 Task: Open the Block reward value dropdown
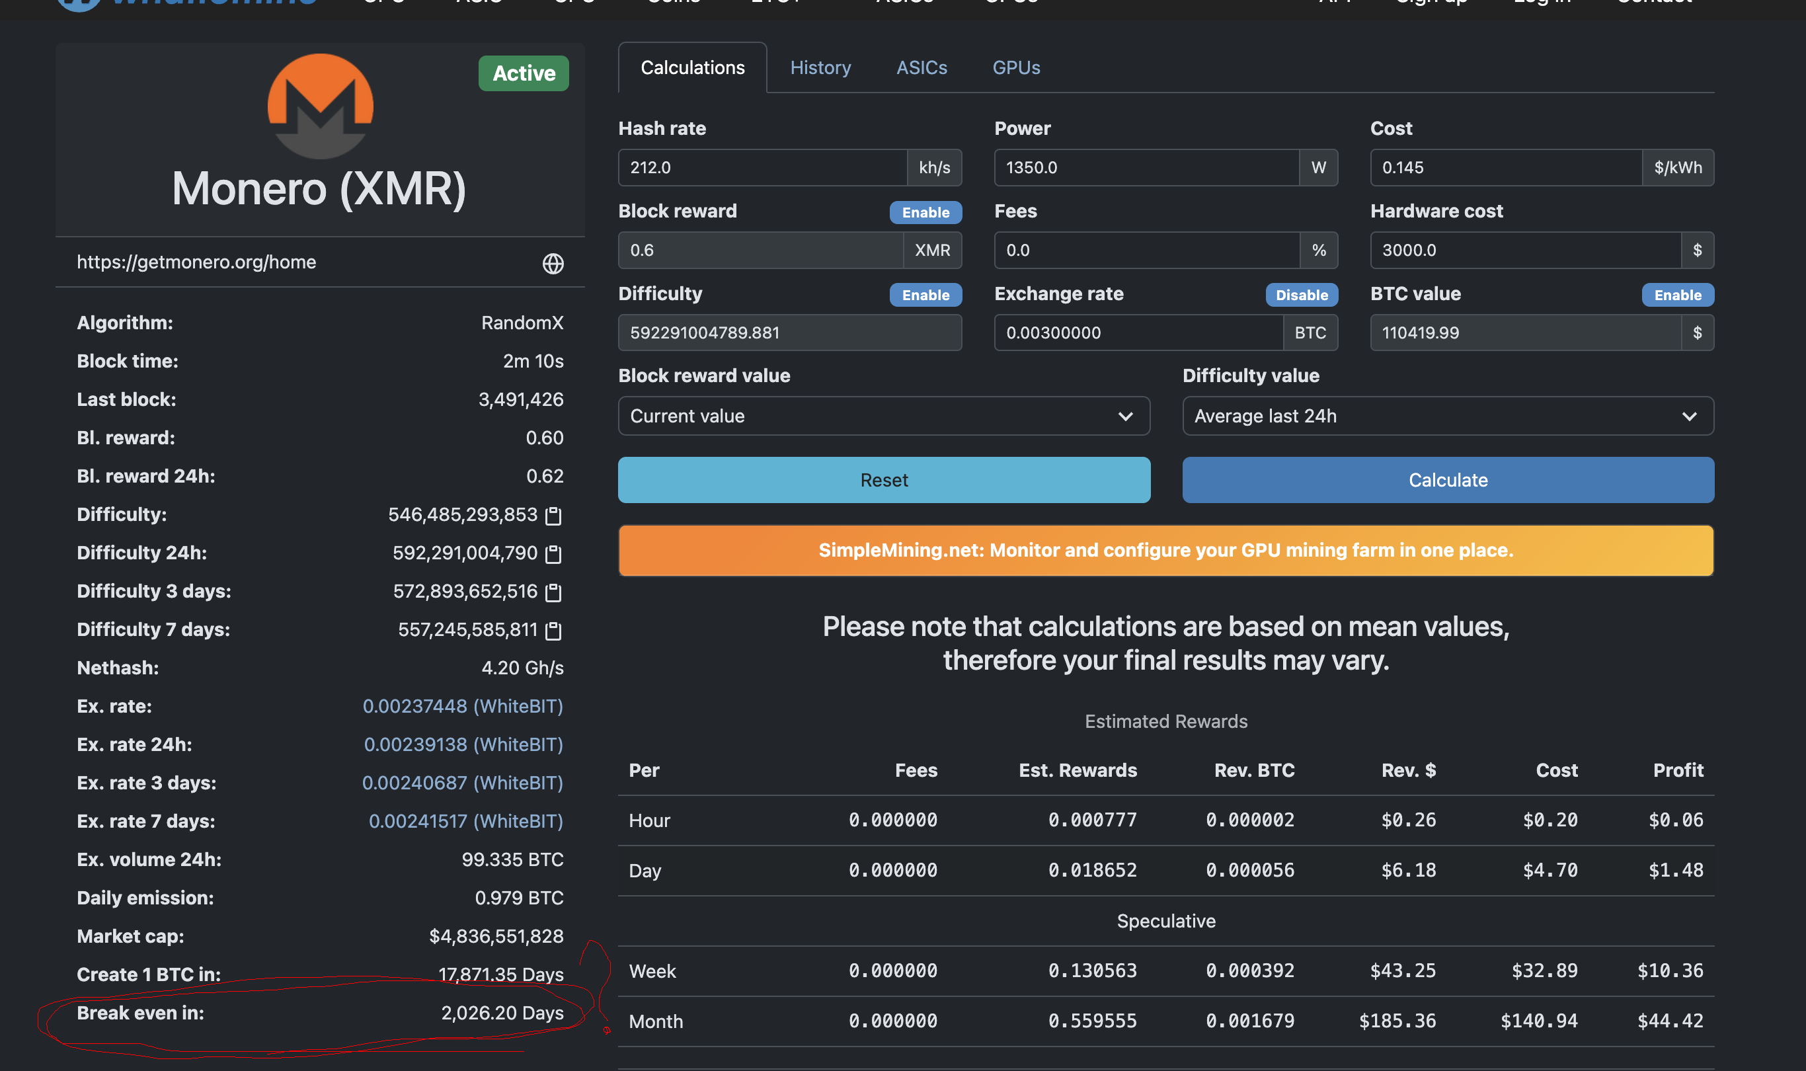[883, 416]
